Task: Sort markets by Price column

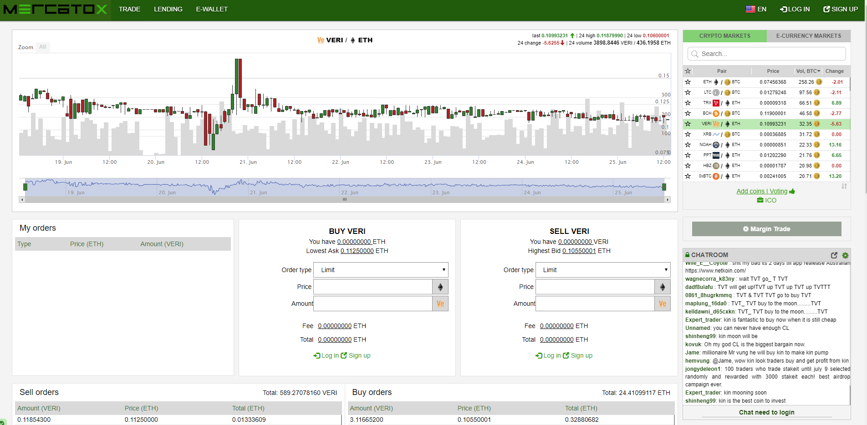Action: [x=773, y=71]
